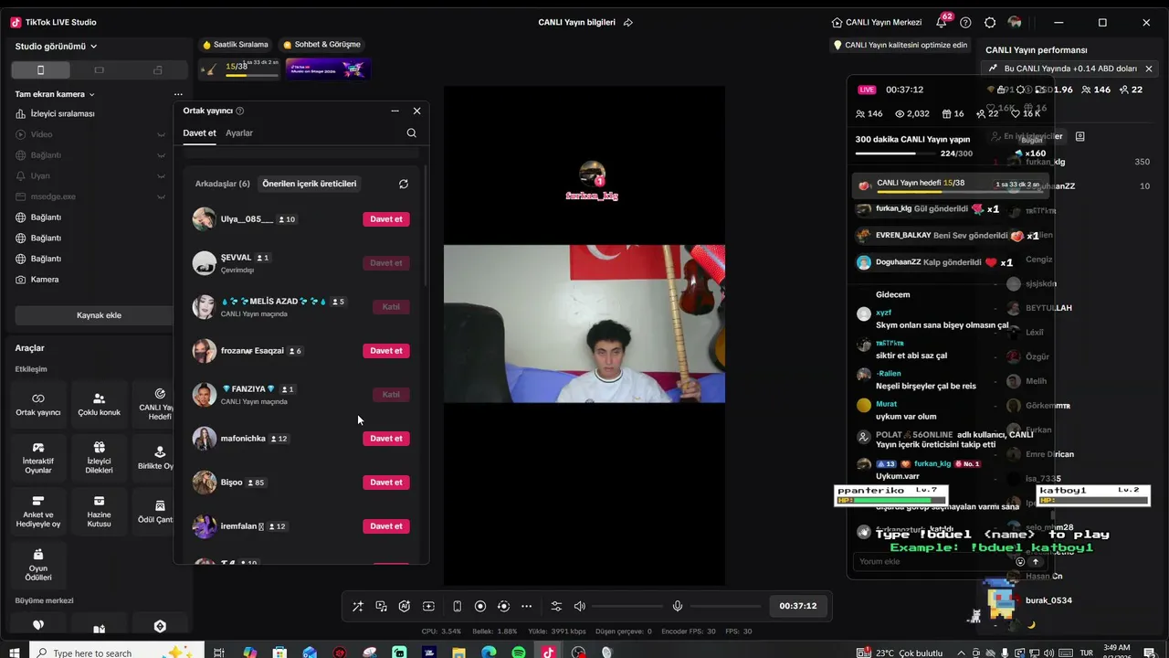The height and width of the screenshot is (658, 1169).
Task: Select the third studio layout option
Action: (157, 70)
